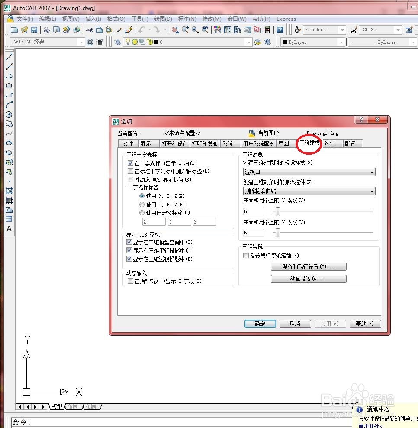Toggle UCS icon in 3D perspective projection
Image resolution: width=418 pixels, height=428 pixels.
point(129,259)
